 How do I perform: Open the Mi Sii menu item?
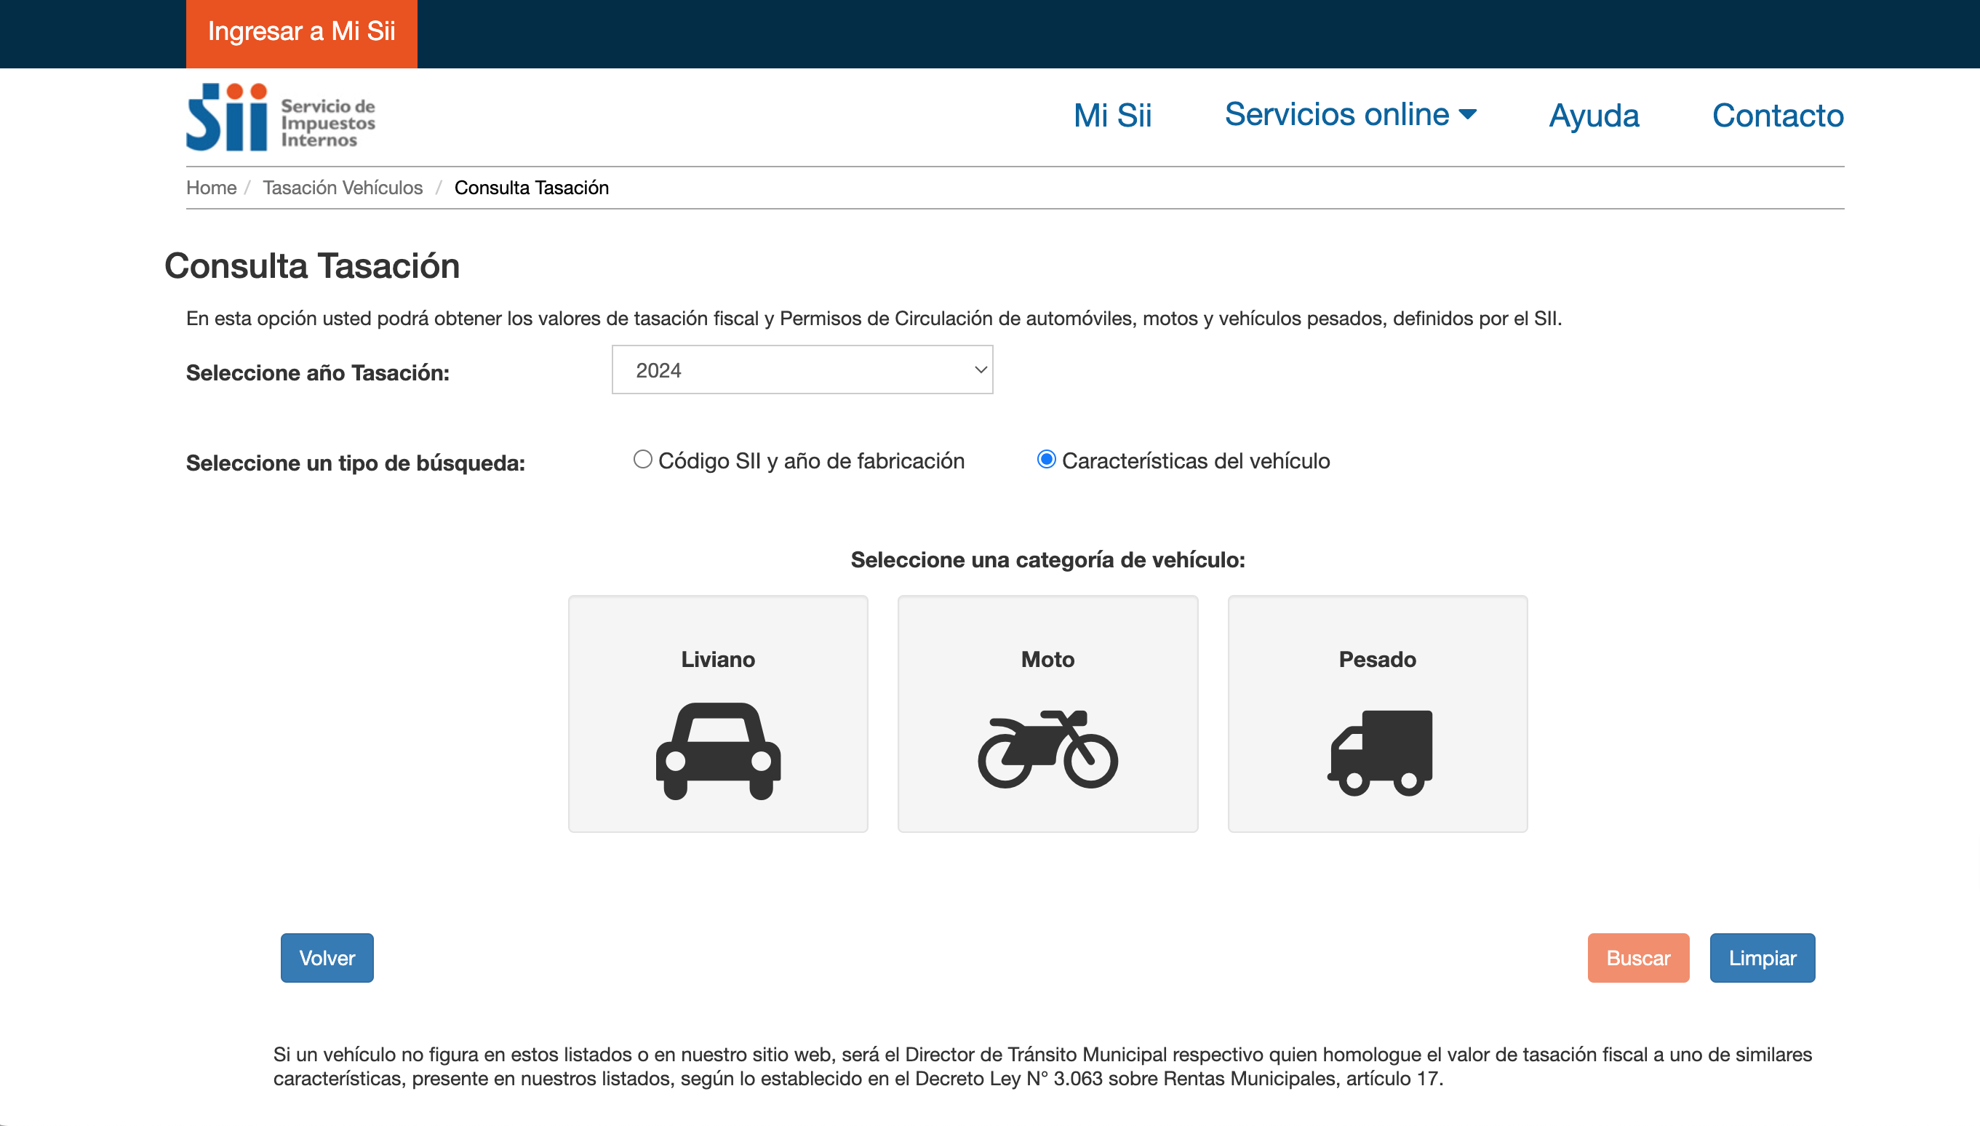click(x=1111, y=116)
